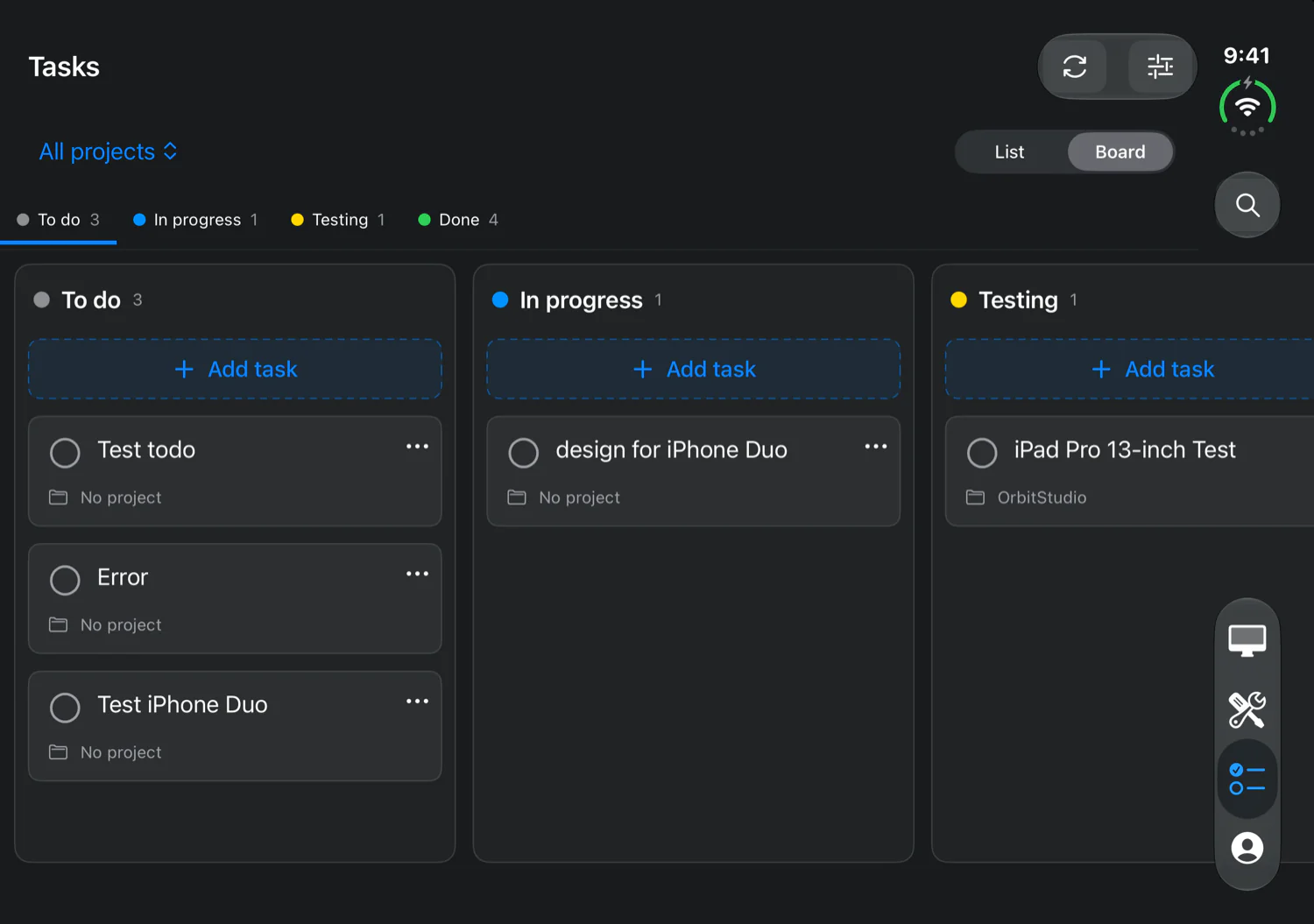Select the Testing tab
This screenshot has width=1314, height=924.
tap(338, 220)
